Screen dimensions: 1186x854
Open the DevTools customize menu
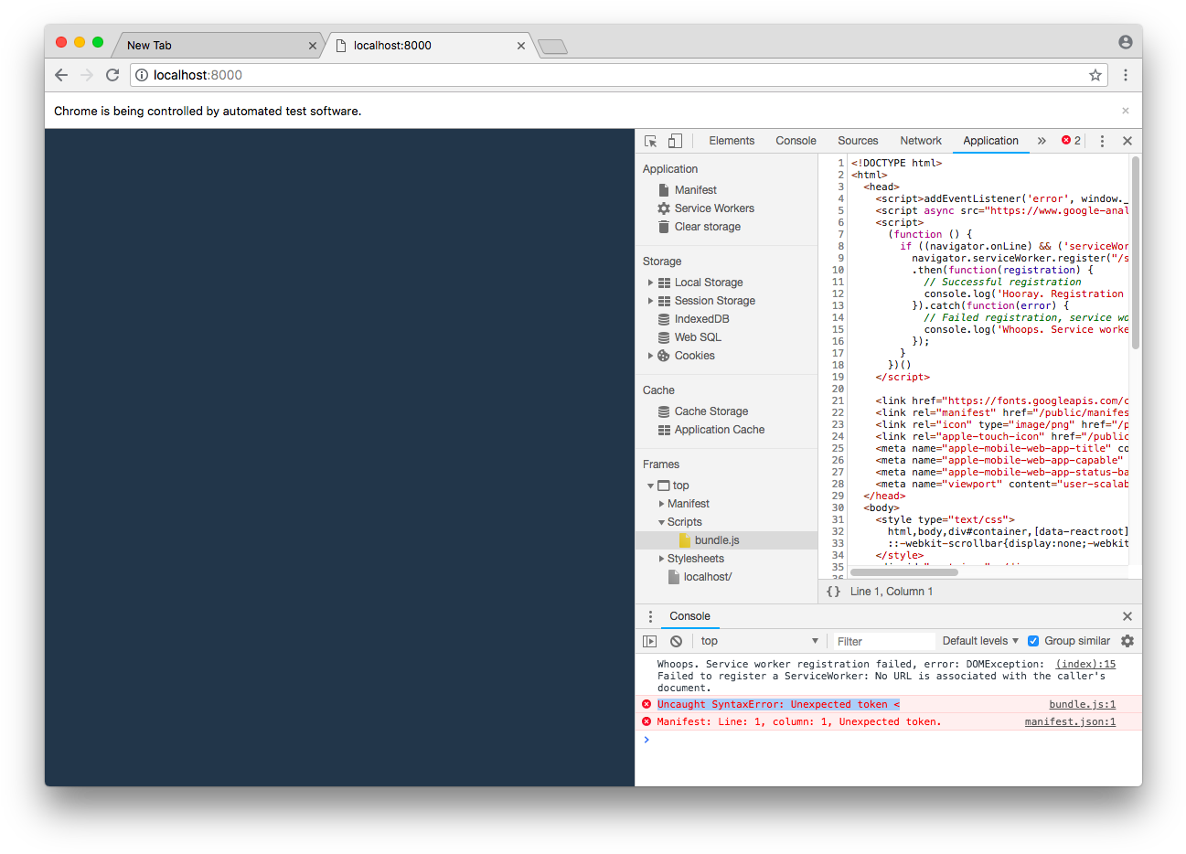pos(1101,140)
